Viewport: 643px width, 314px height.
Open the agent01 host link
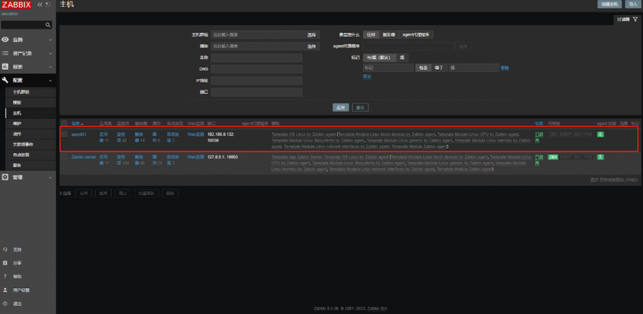pyautogui.click(x=79, y=134)
